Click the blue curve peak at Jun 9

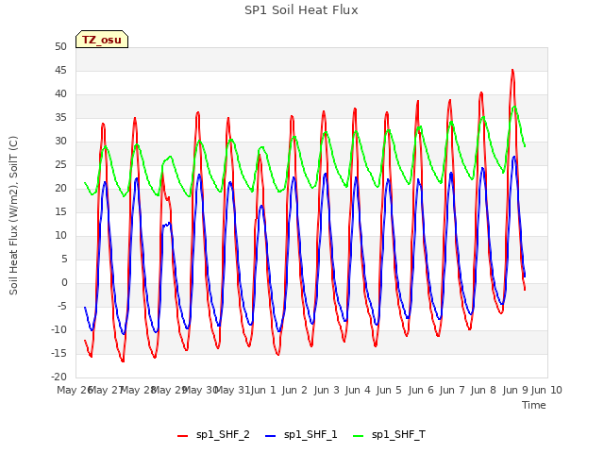point(513,157)
